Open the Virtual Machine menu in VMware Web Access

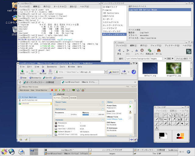click(x=41, y=90)
